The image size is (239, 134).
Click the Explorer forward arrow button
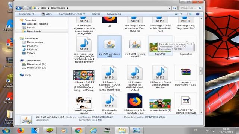tap(25, 8)
